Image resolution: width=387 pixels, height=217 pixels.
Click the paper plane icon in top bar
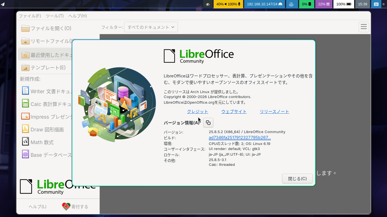tap(3, 4)
